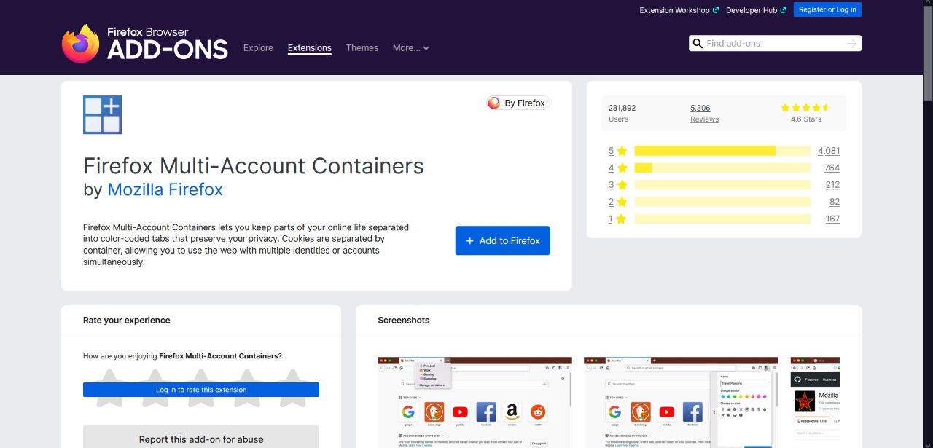Go to the Explore section
This screenshot has height=448, width=933.
(x=258, y=48)
